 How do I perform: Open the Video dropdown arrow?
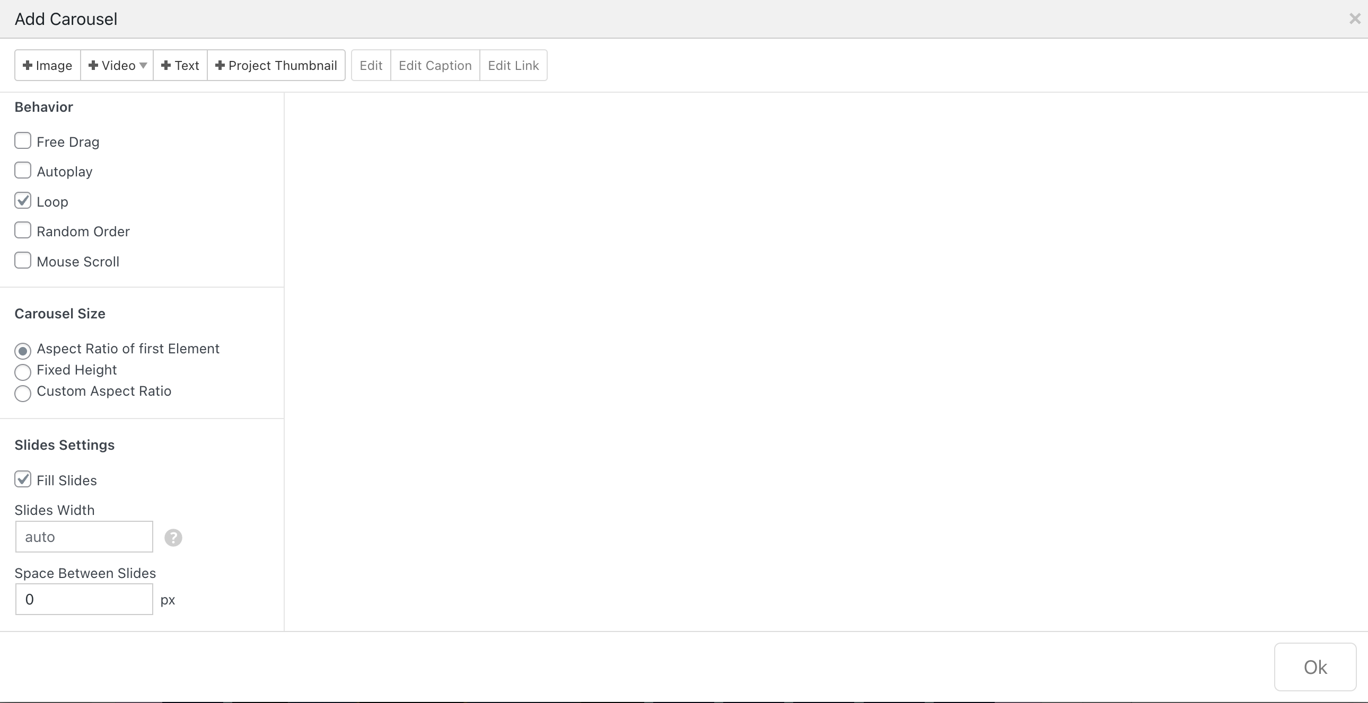click(x=143, y=65)
